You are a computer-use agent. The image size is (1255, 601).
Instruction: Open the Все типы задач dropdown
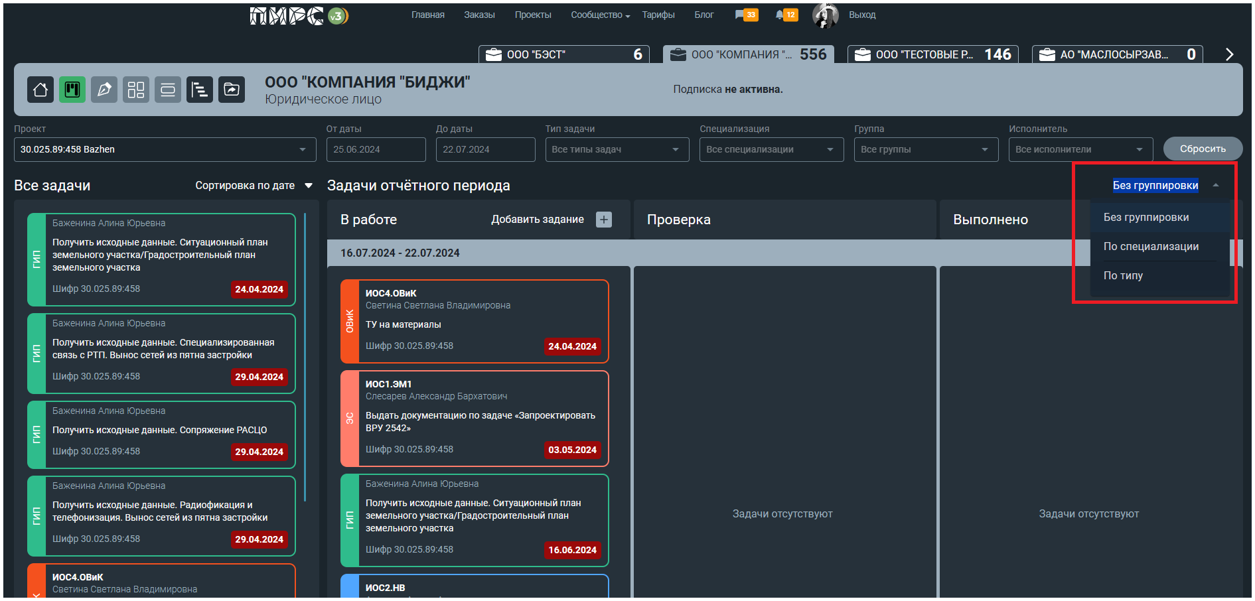coord(617,149)
